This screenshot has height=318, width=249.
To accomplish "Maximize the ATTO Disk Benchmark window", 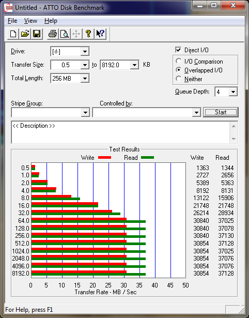I will tap(214, 6).
